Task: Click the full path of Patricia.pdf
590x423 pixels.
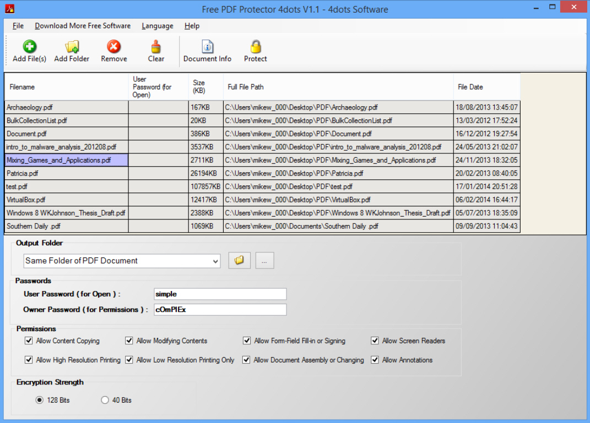Action: pyautogui.click(x=338, y=173)
